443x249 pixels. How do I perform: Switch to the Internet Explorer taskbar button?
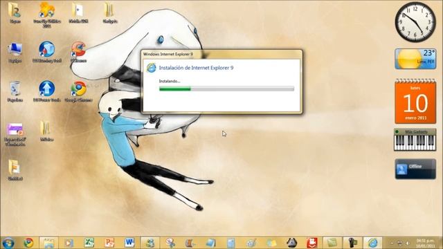372,243
